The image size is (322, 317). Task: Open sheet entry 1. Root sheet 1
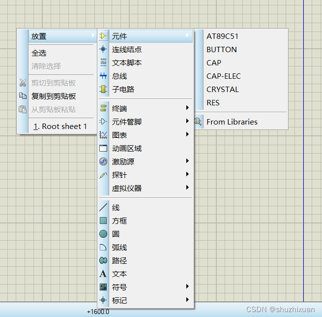point(61,127)
